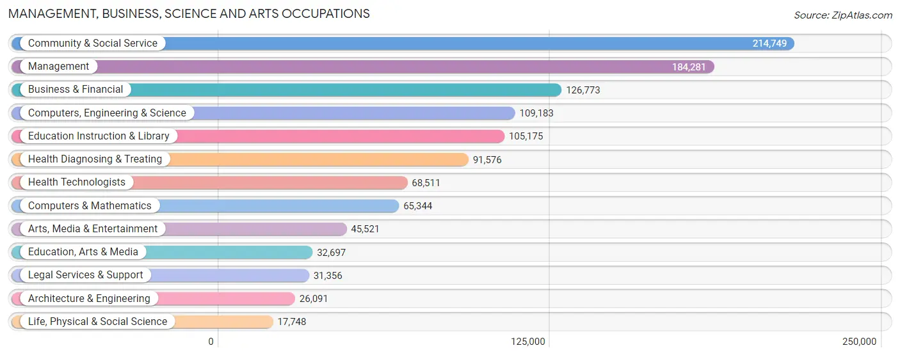Screen dimensions: 900x357
Task: Click Education Instruction & Library label
Action: click(x=99, y=136)
